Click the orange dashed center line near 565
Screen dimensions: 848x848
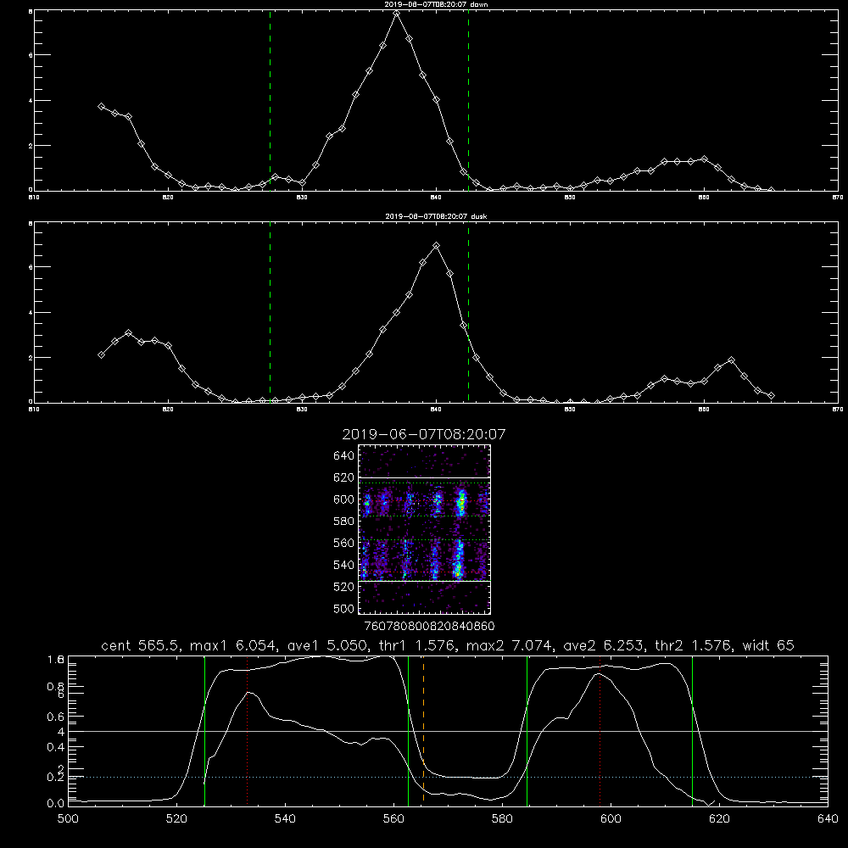(x=423, y=731)
